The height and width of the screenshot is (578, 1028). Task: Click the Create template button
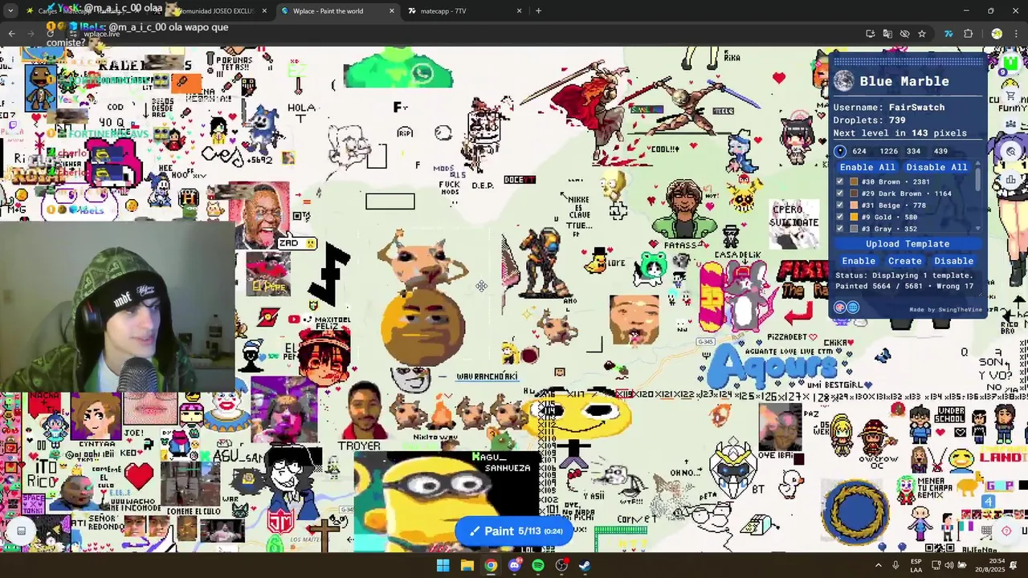[x=904, y=261]
